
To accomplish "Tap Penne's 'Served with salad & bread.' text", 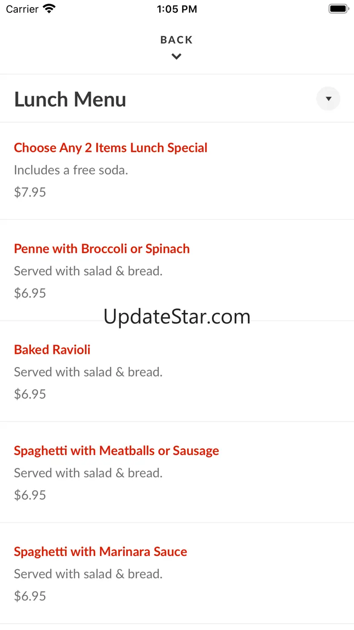I will point(88,271).
